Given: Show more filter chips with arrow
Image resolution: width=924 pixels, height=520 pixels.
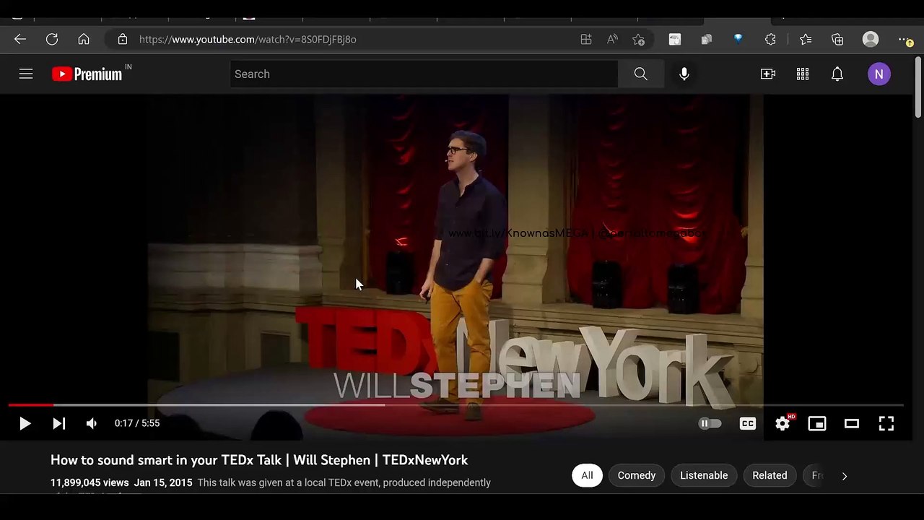Looking at the screenshot, I should [x=845, y=475].
